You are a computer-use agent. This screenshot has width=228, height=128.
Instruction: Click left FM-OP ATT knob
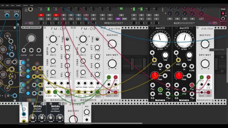[x=67, y=47]
